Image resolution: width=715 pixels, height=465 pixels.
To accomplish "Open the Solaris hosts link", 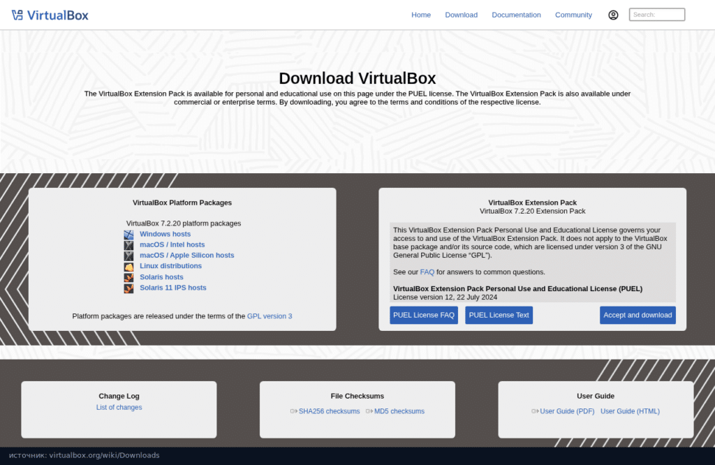I will pos(161,276).
